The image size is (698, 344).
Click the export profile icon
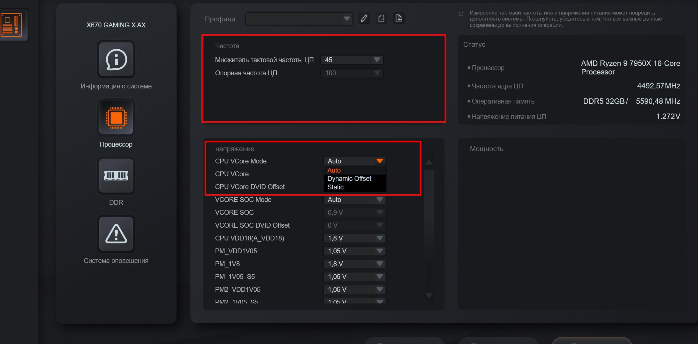[381, 19]
